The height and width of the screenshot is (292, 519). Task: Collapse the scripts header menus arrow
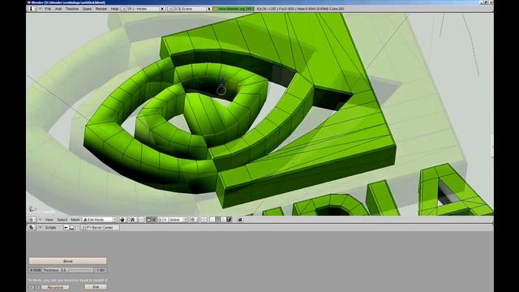[x=40, y=227]
